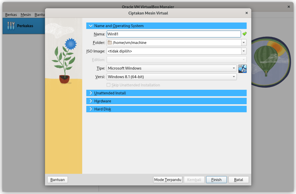This screenshot has height=194, width=296.
Task: Click the folder icon in Folder field
Action: point(110,43)
